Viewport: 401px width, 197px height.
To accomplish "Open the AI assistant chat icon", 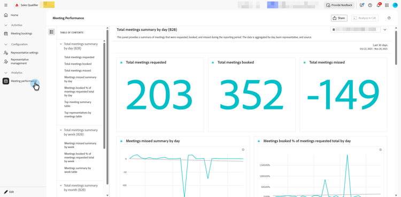I will (x=361, y=5).
